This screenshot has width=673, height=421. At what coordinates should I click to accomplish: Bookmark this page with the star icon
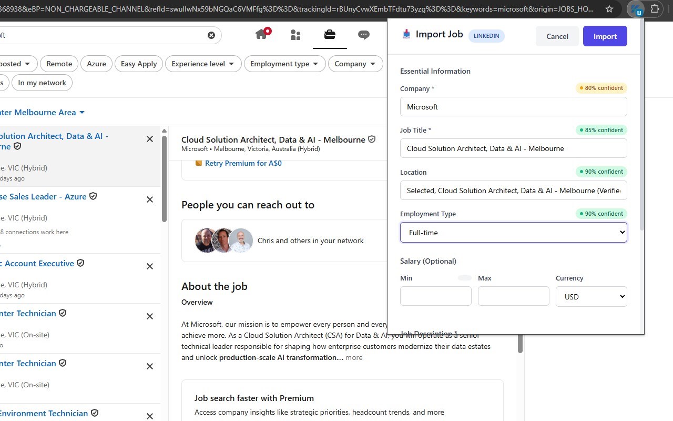click(609, 9)
